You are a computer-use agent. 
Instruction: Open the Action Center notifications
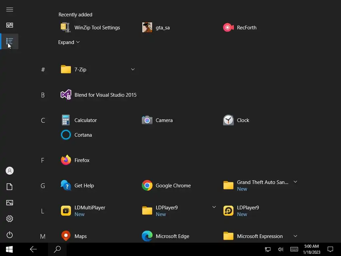click(x=330, y=249)
